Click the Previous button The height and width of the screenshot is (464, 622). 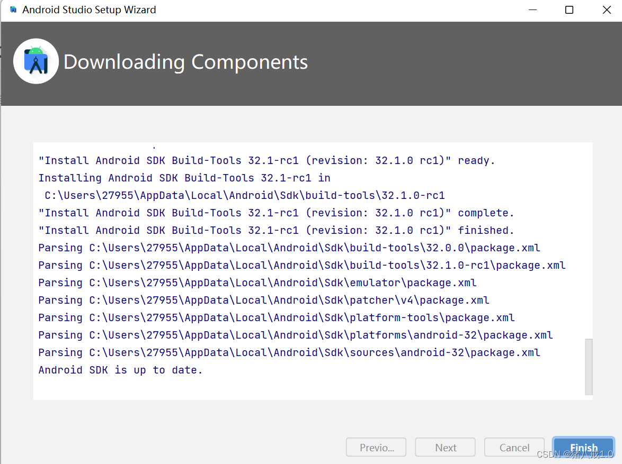[x=376, y=448]
